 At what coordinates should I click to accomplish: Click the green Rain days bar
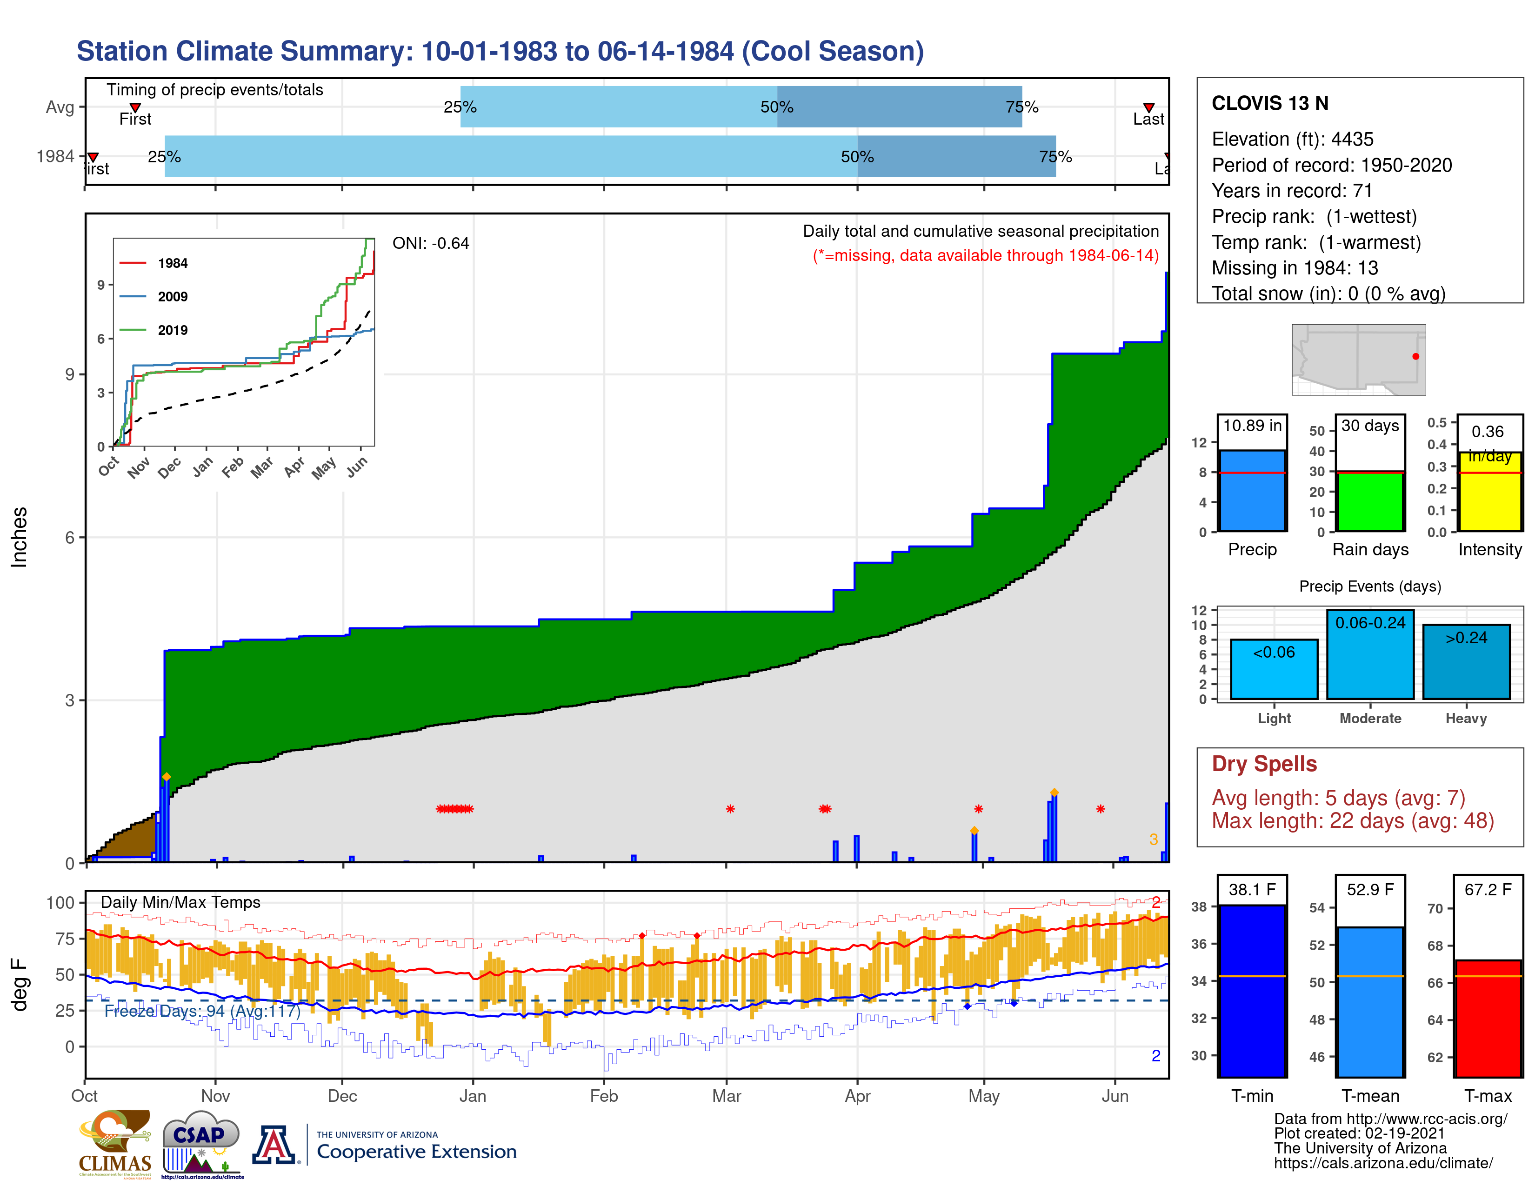(x=1370, y=501)
